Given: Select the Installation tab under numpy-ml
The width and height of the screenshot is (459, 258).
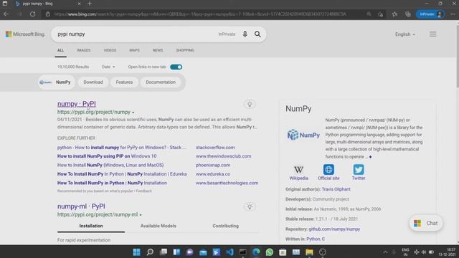Looking at the screenshot, I should point(91,226).
